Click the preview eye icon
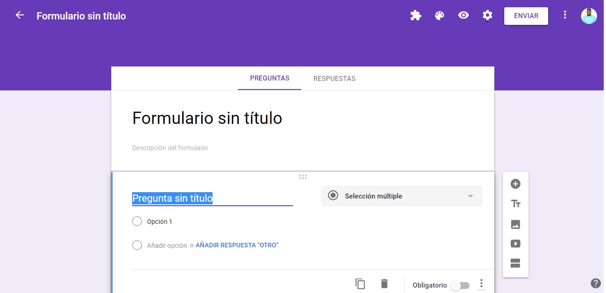 click(463, 15)
